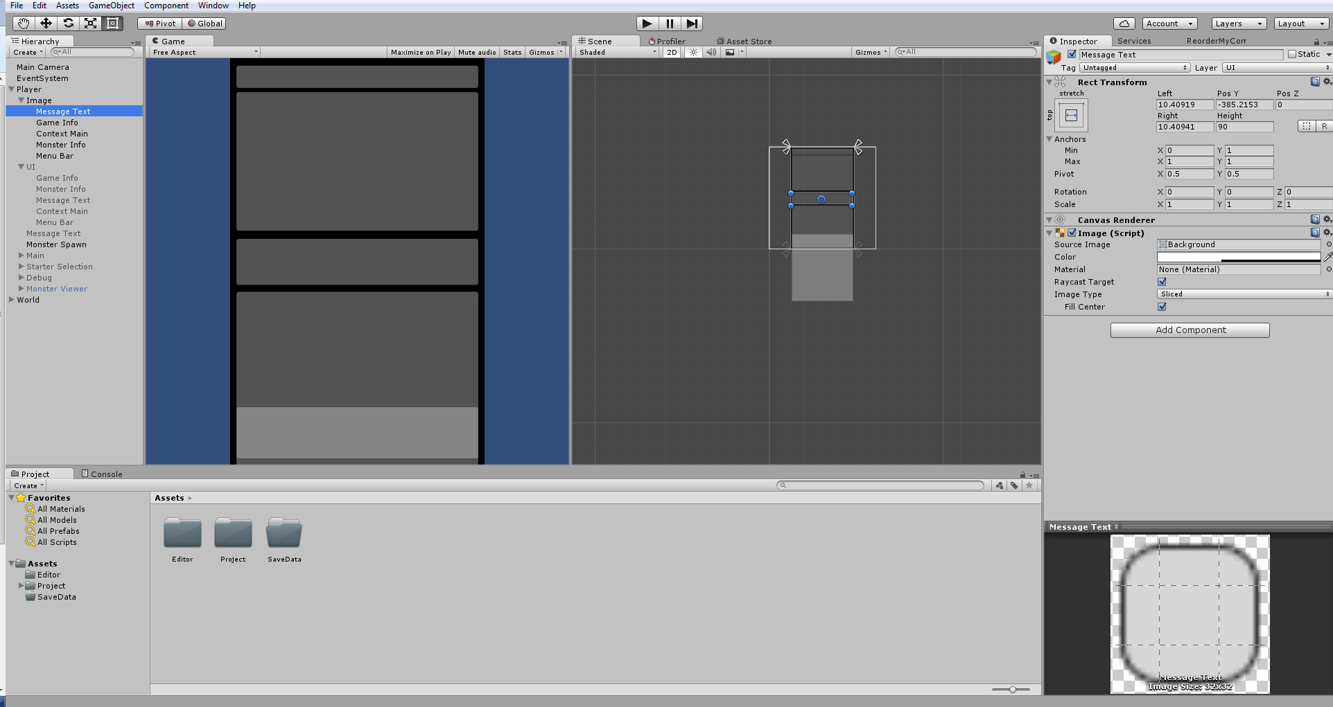Open the Shaded draw mode dropdown
The image size is (1333, 707).
tap(618, 52)
